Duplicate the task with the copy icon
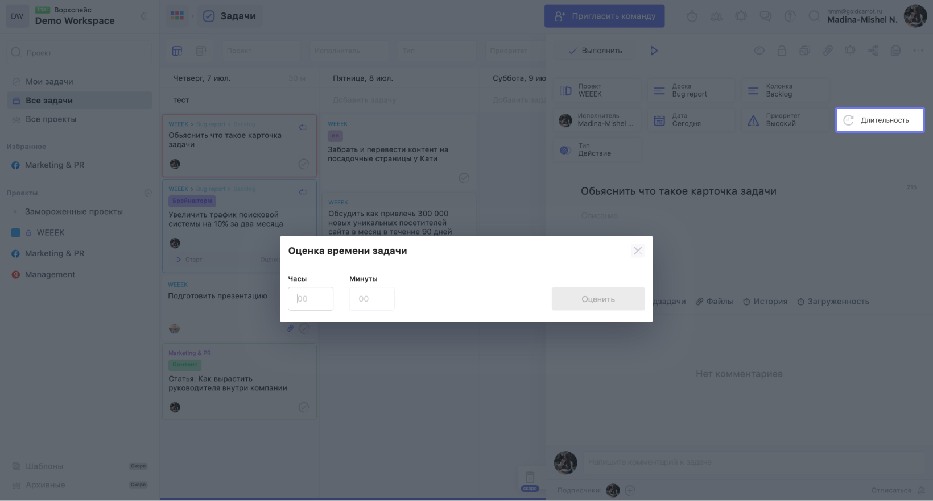This screenshot has width=933, height=501. coord(895,51)
